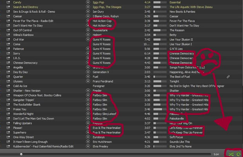Open artist link Ian Dury
243x157 pixels.
(98, 12)
